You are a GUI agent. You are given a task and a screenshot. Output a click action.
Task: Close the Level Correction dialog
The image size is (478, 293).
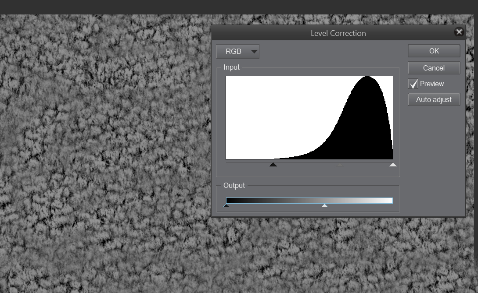click(459, 32)
